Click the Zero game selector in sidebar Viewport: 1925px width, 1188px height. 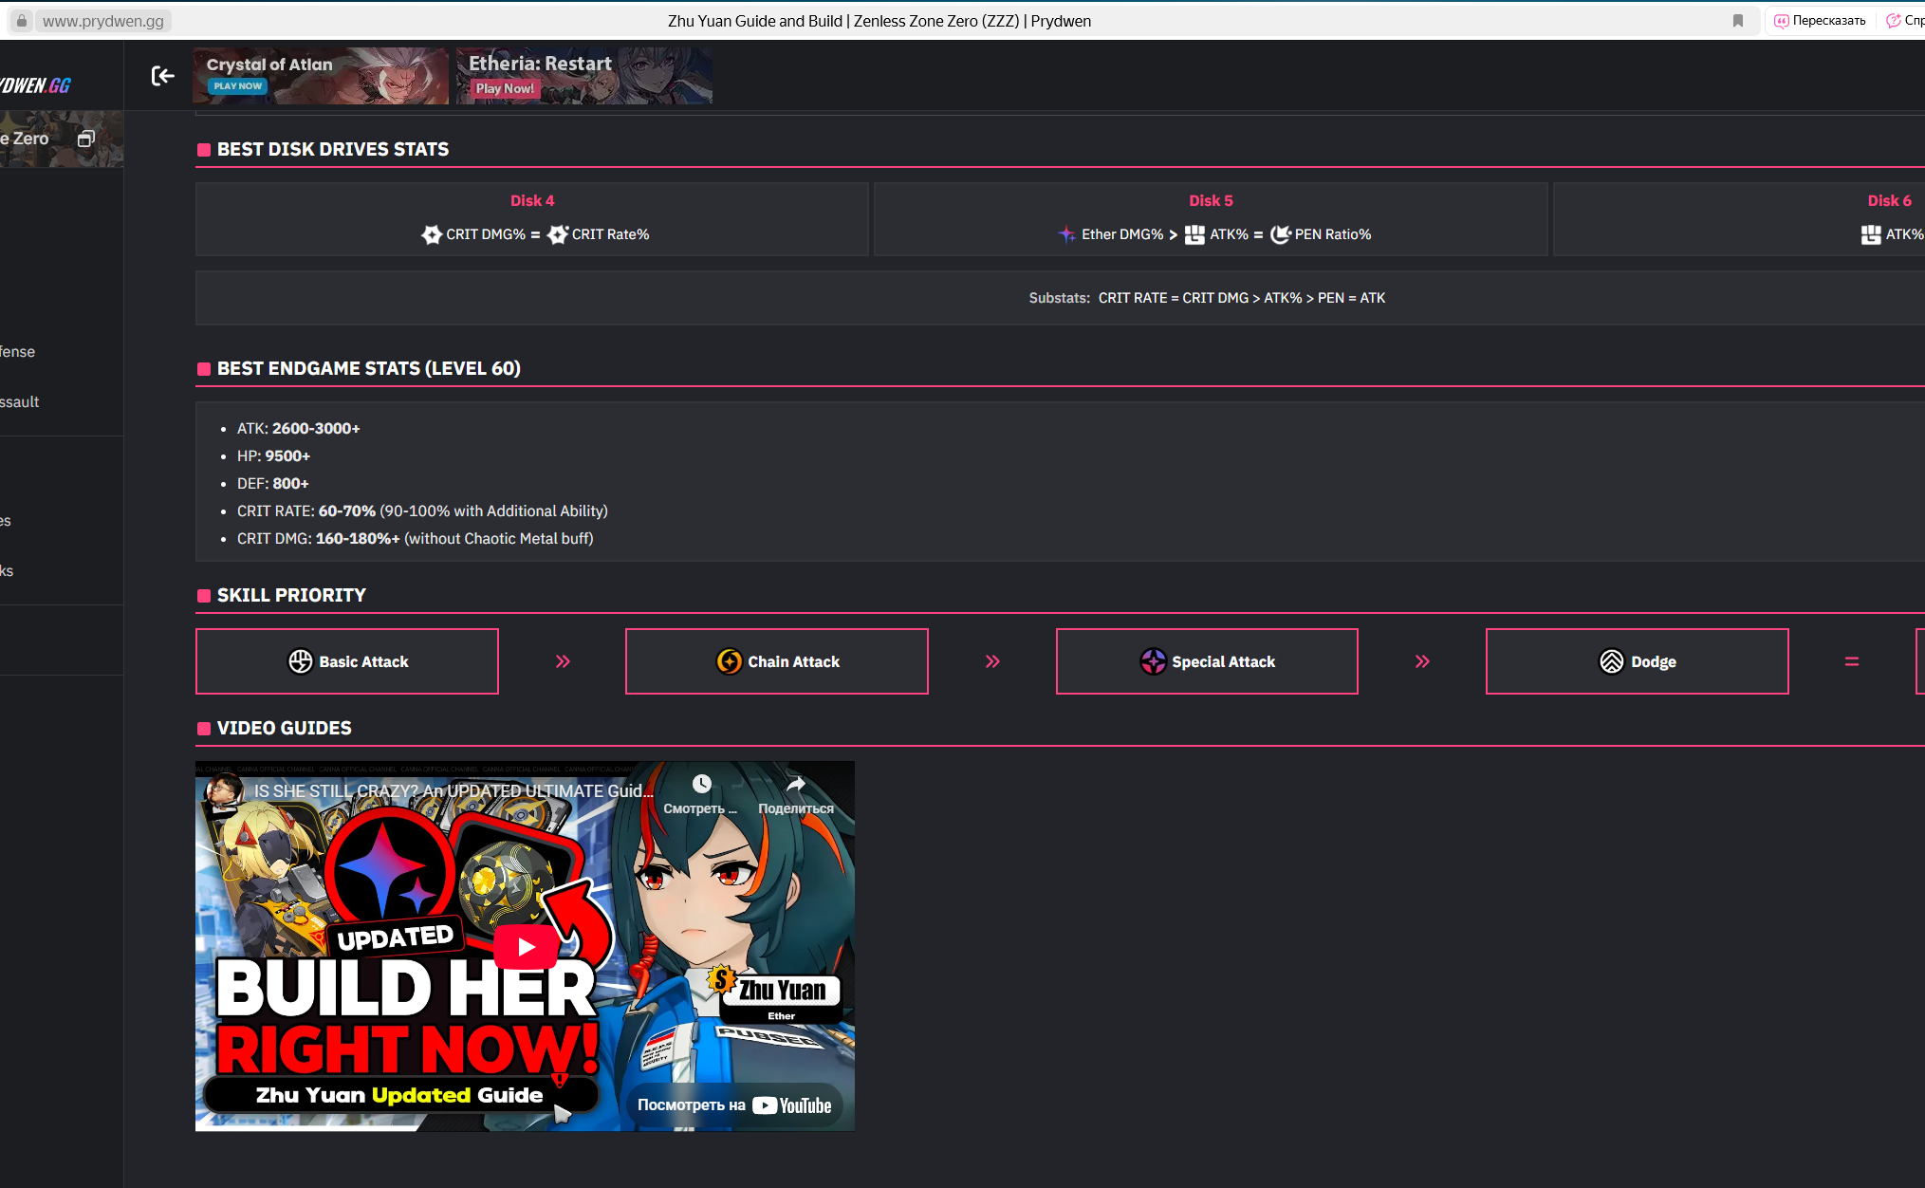62,139
